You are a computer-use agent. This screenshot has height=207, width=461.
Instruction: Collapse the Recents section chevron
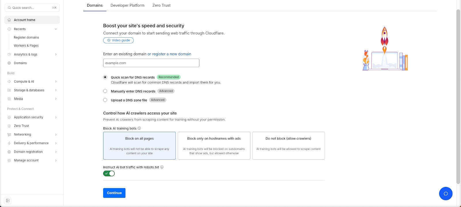[56, 29]
